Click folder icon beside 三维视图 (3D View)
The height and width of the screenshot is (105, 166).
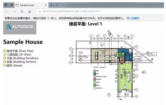pos(4,54)
